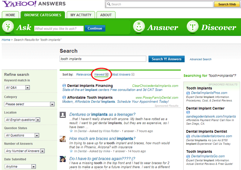This screenshot has width=241, height=170.
Task: Go to the HOME tab
Action: coord(10,15)
